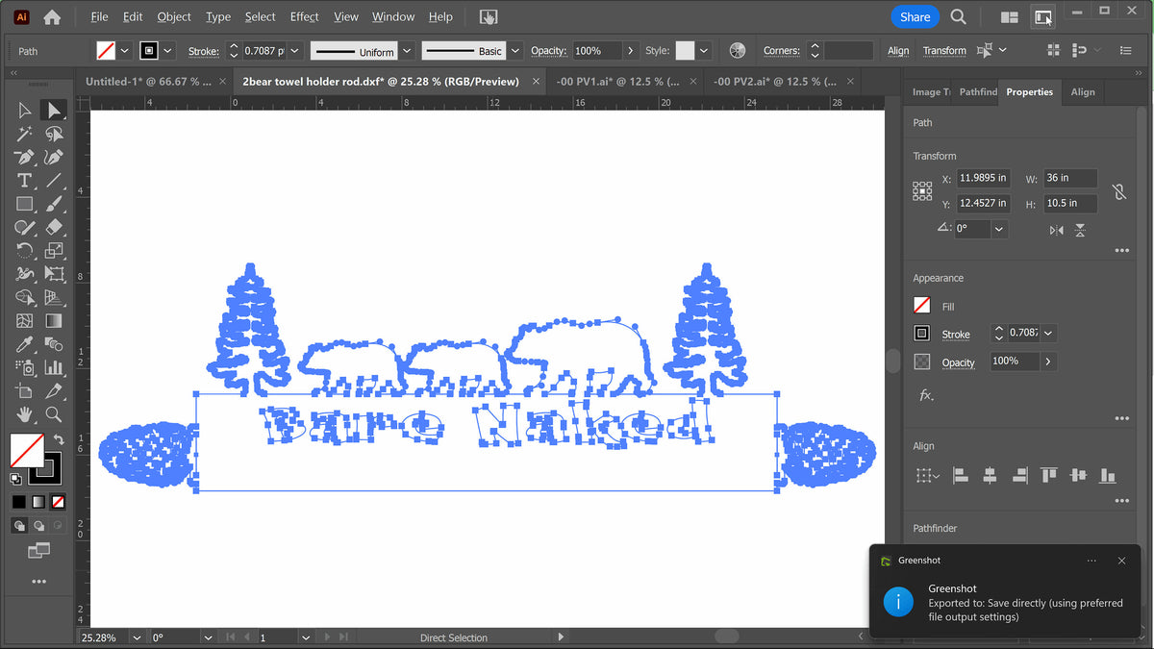Open the Basic brush definition dropdown
The width and height of the screenshot is (1154, 649).
[x=515, y=51]
